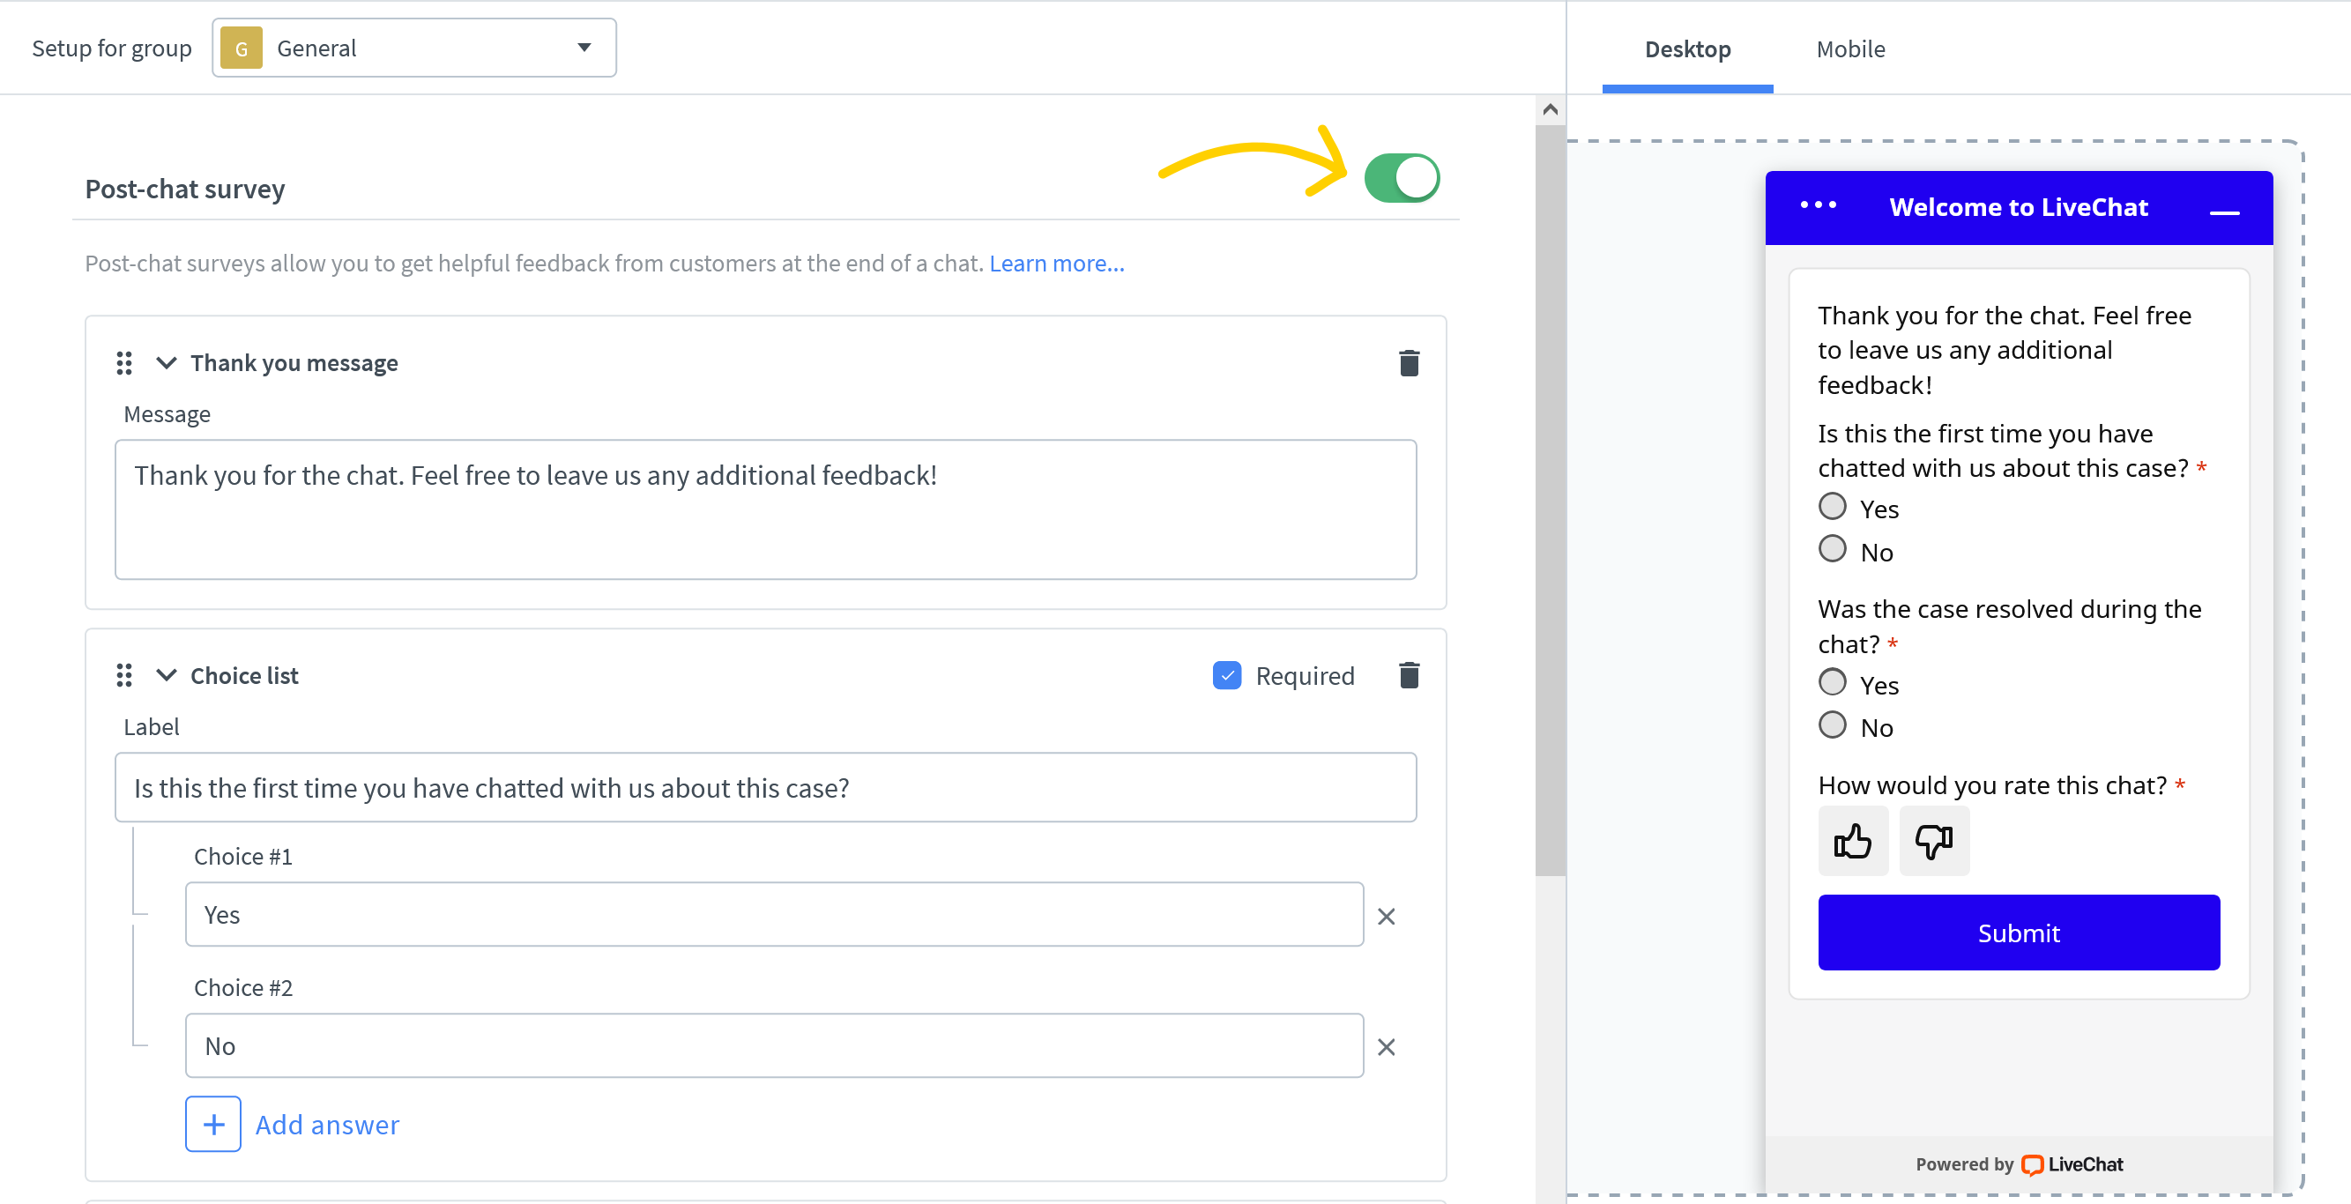Grab the Thank you message drag handle

[125, 362]
